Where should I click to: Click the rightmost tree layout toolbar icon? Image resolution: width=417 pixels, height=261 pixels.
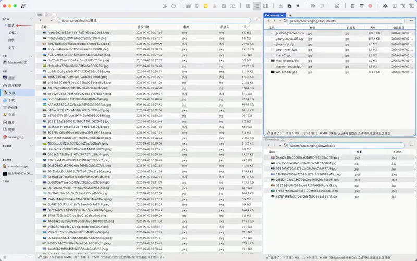(x=412, y=6)
